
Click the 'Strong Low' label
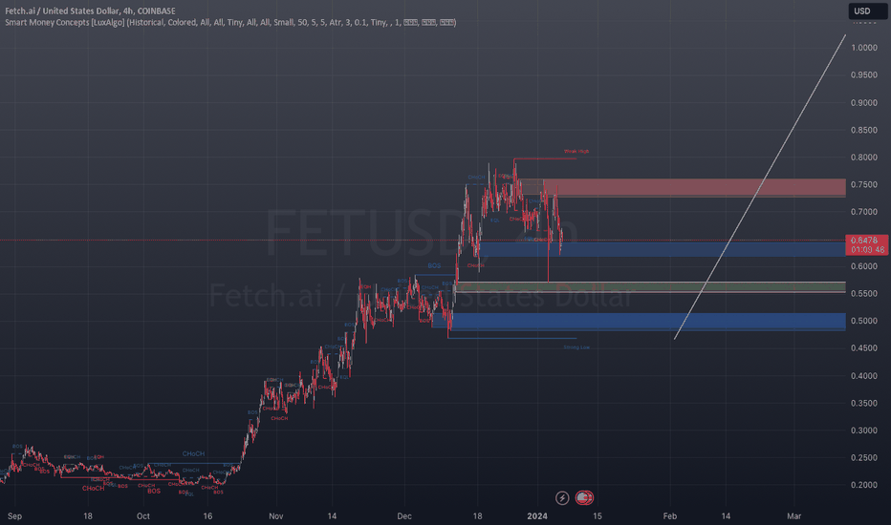tap(576, 347)
